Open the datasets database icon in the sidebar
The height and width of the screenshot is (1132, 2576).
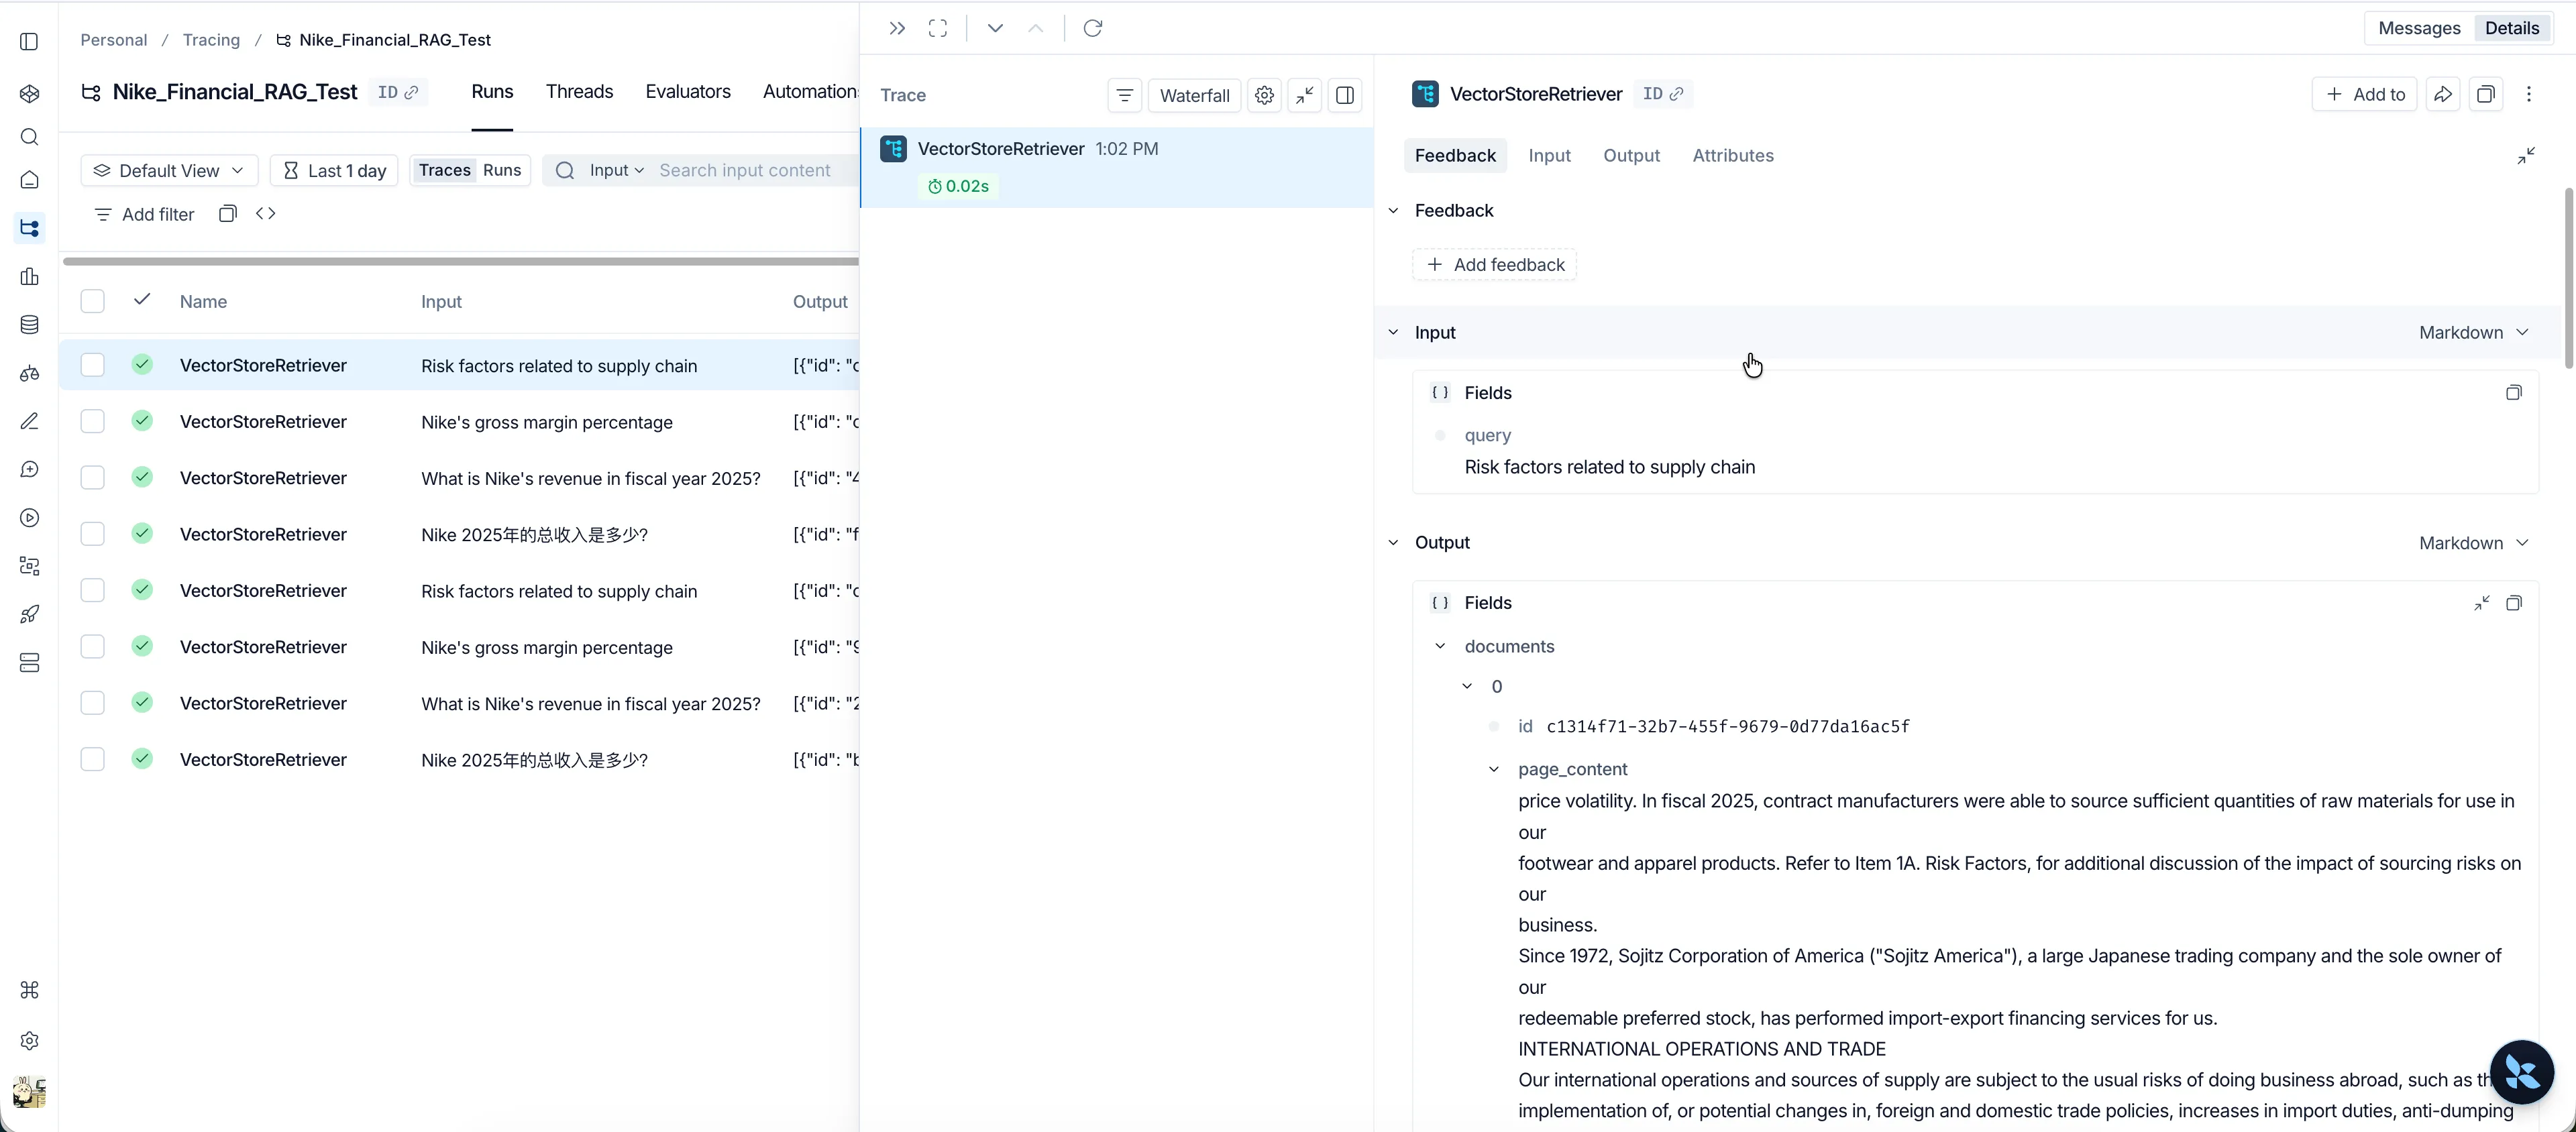click(x=29, y=325)
